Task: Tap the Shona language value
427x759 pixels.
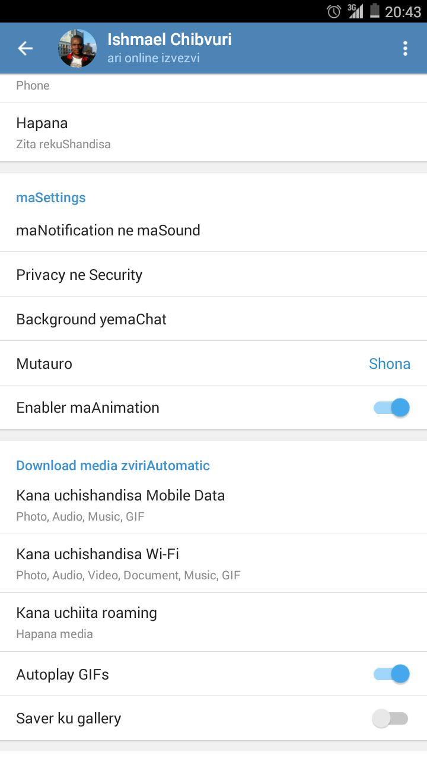Action: click(389, 363)
